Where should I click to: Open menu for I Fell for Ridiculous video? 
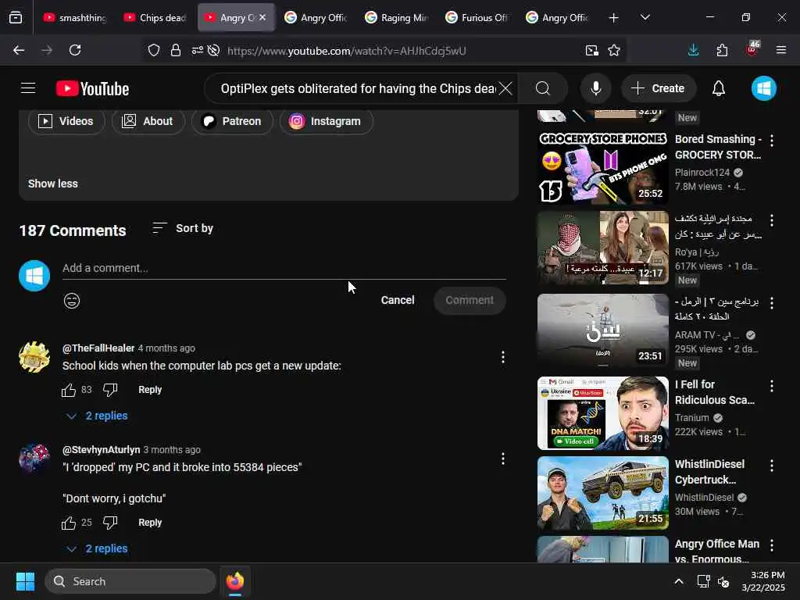772,386
